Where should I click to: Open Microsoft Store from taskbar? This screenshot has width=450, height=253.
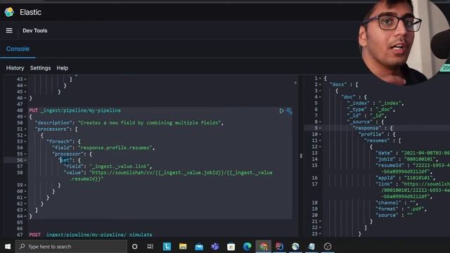(231, 247)
